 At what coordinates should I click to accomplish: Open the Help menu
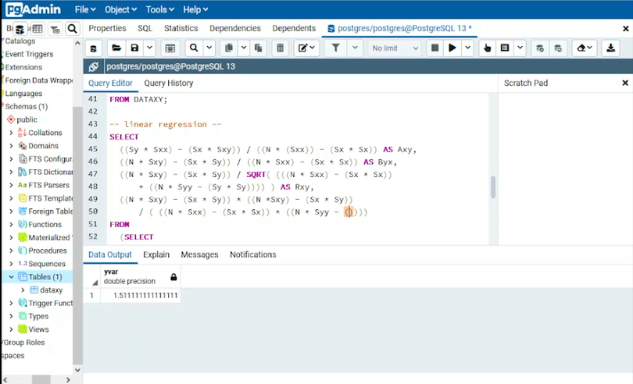point(195,9)
